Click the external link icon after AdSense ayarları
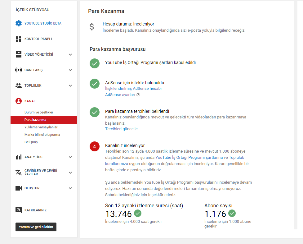 click(138, 95)
